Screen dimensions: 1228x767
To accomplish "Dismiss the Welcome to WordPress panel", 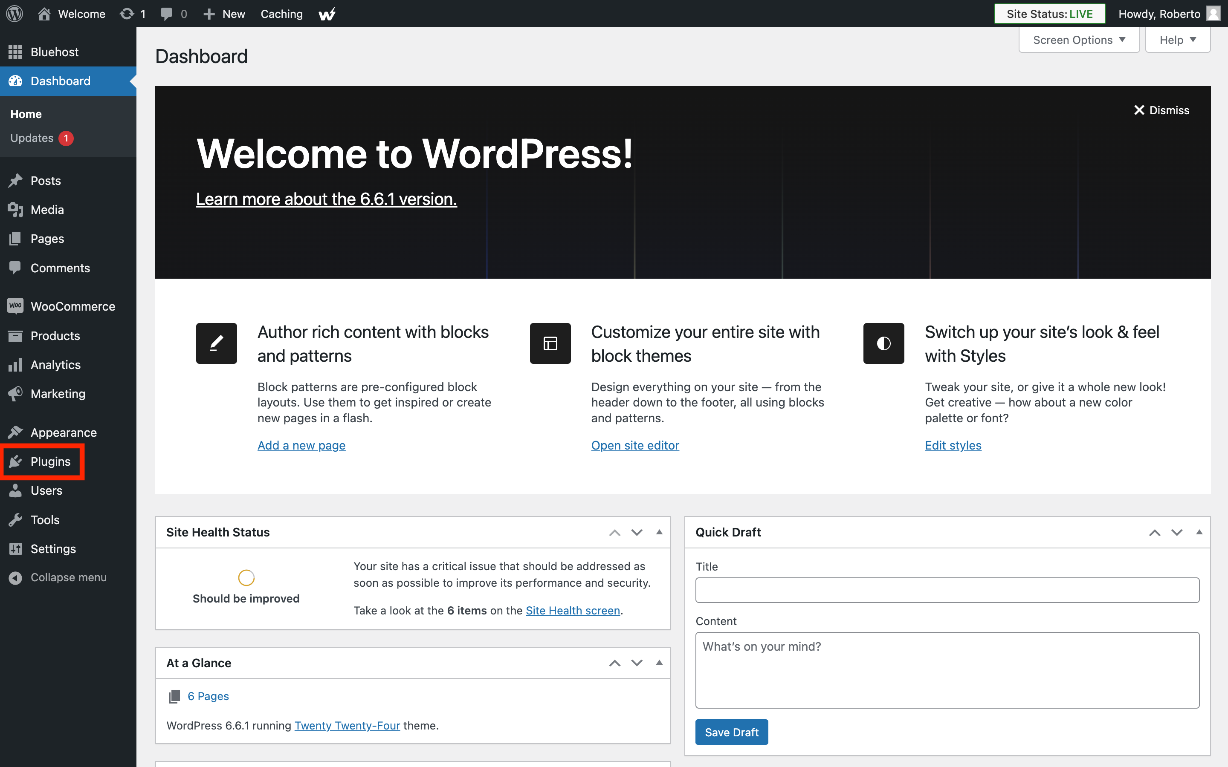I will pyautogui.click(x=1161, y=110).
